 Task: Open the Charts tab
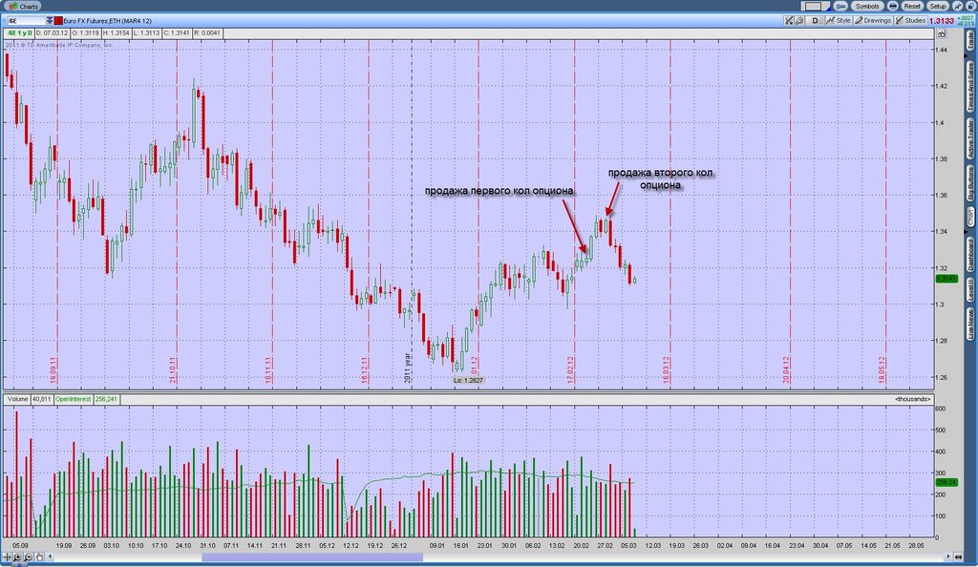point(24,6)
